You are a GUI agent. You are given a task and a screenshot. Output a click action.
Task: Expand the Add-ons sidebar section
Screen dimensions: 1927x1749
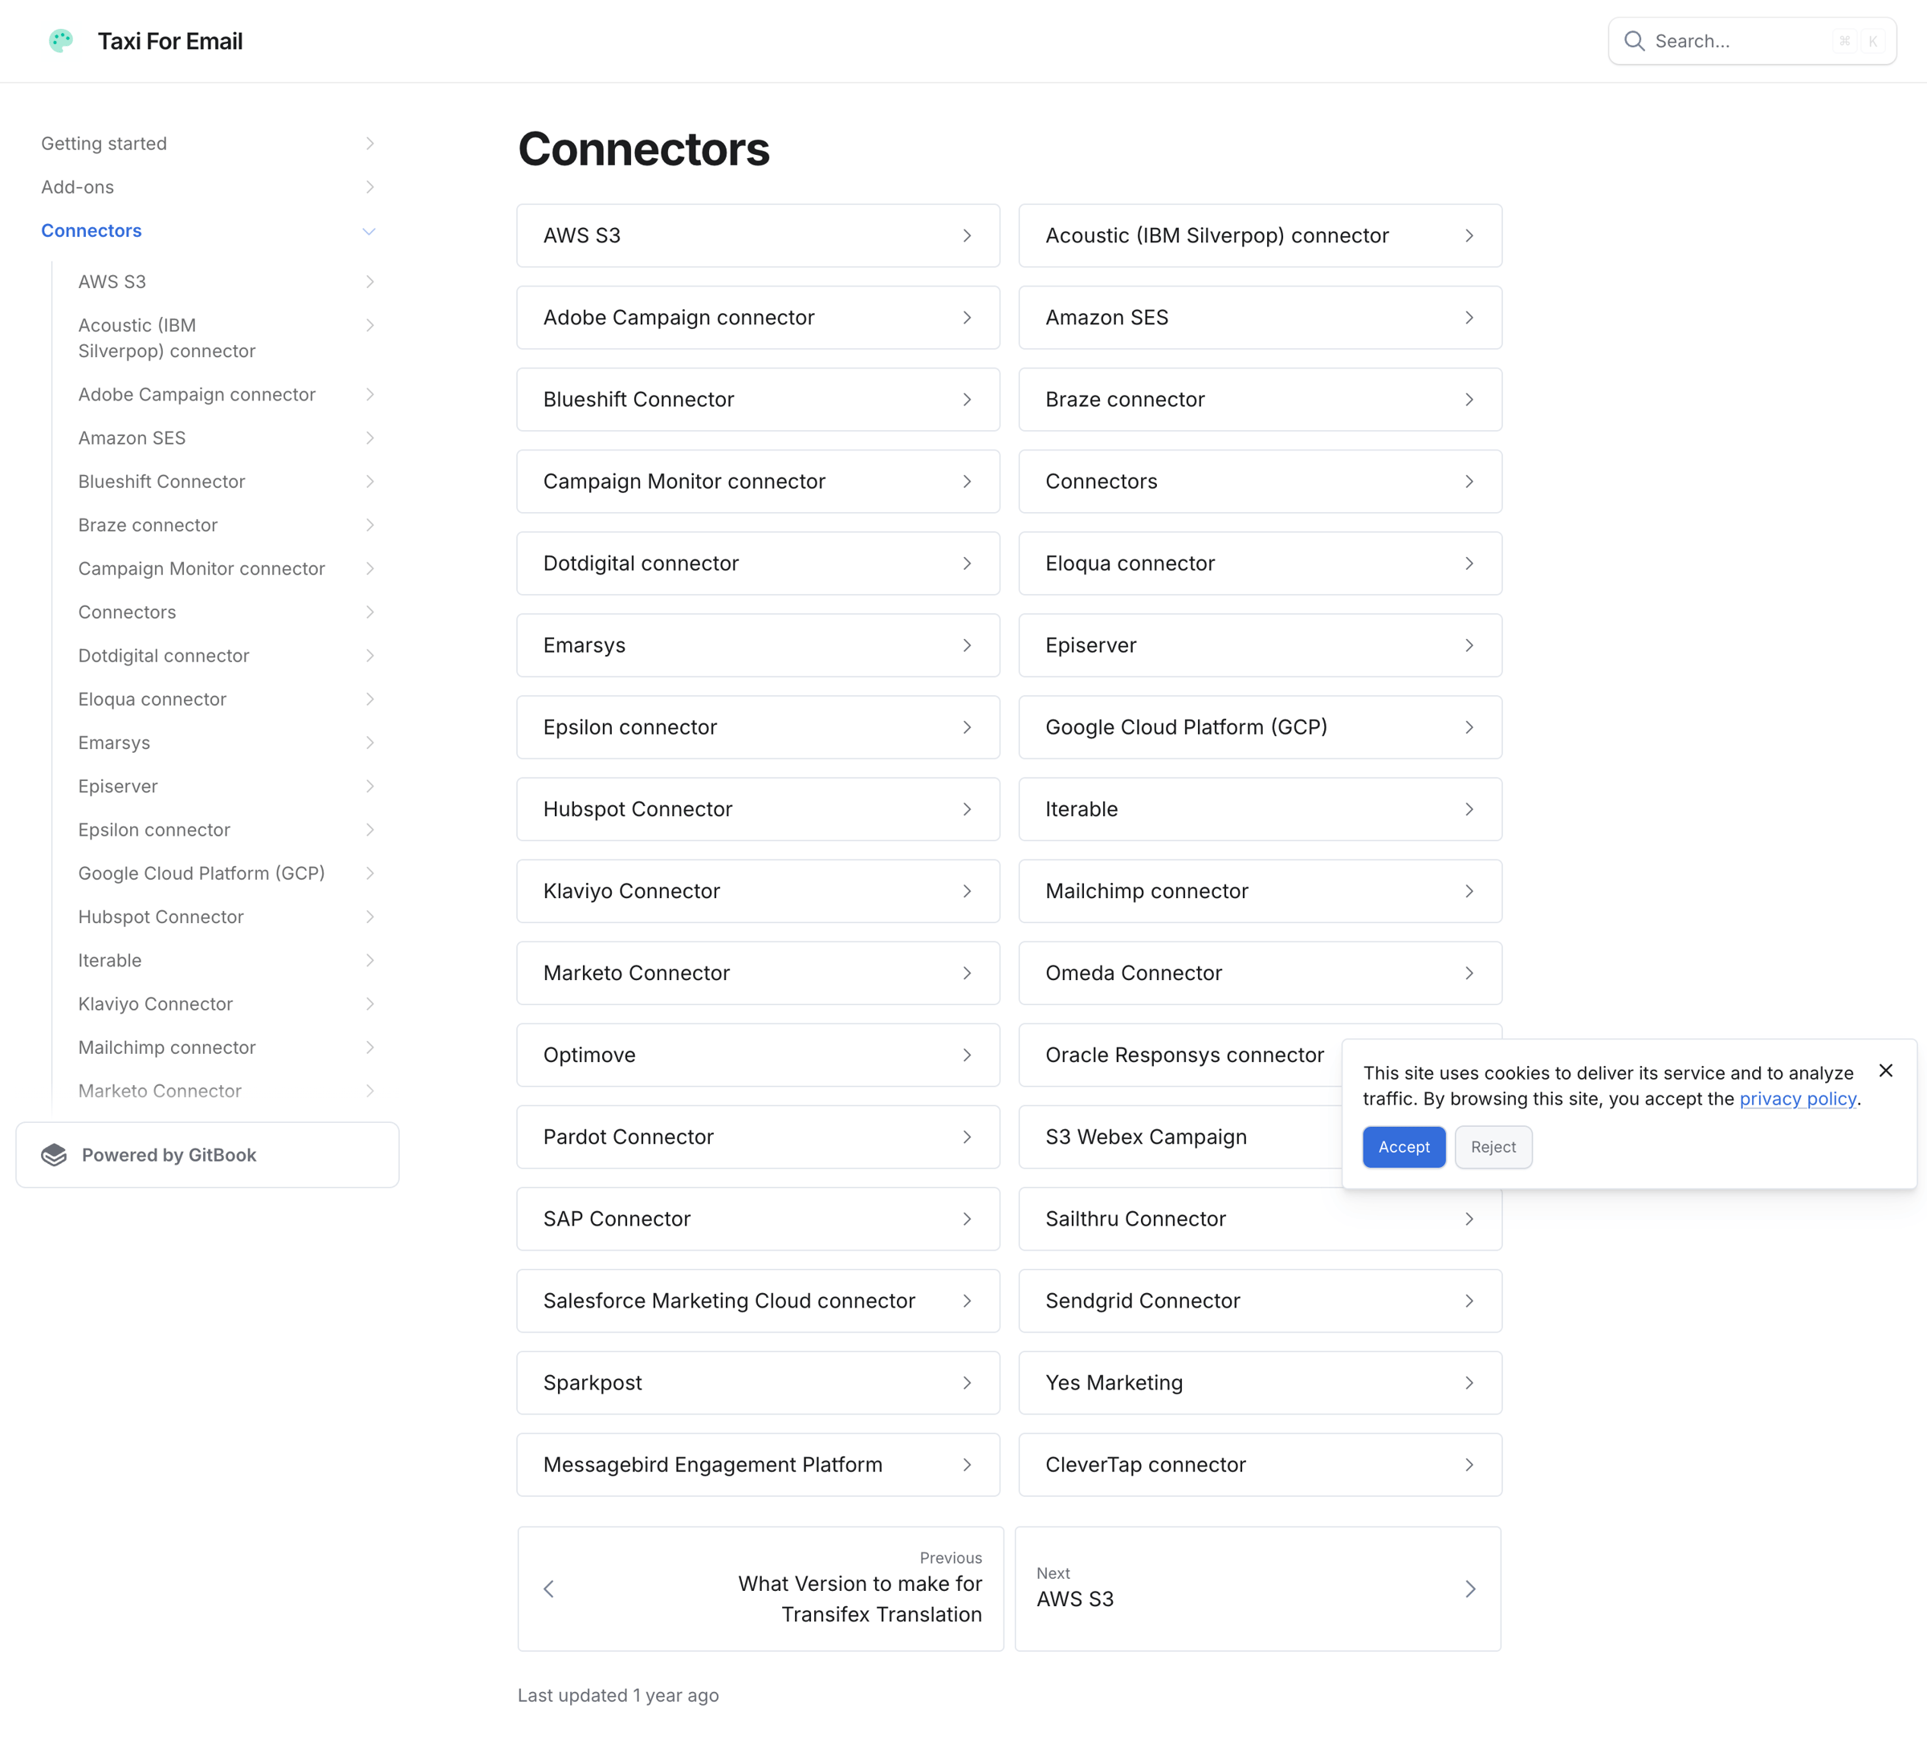(x=369, y=187)
